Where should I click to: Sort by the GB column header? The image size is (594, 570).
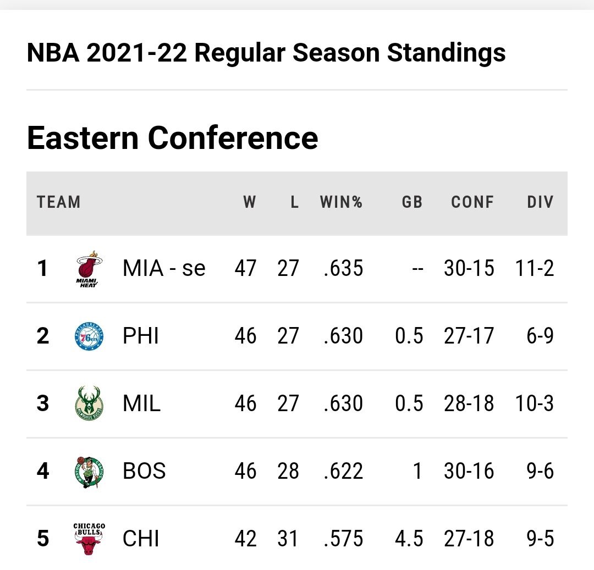tap(412, 202)
